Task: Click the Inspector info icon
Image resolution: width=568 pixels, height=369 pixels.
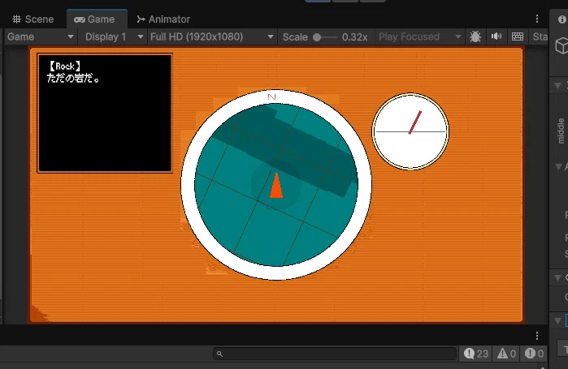Action: point(562,19)
